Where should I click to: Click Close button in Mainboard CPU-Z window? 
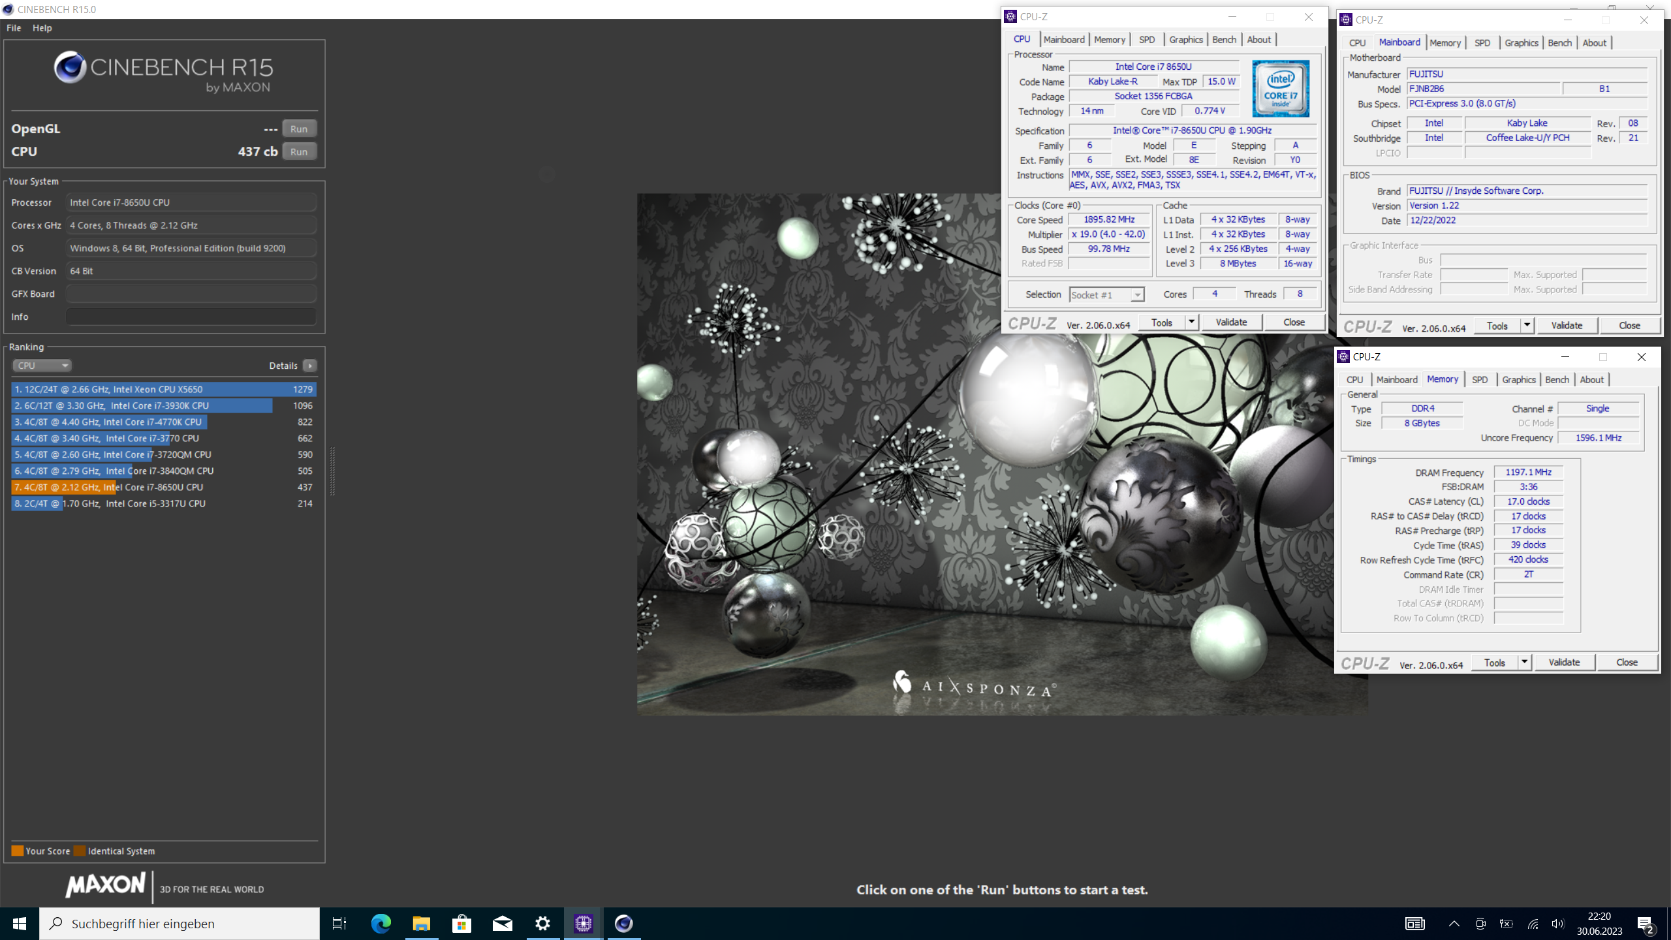1629,325
